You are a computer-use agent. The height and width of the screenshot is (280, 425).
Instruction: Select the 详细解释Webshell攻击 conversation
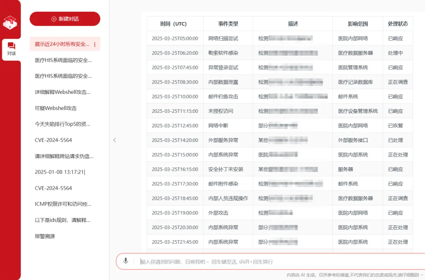(63, 92)
